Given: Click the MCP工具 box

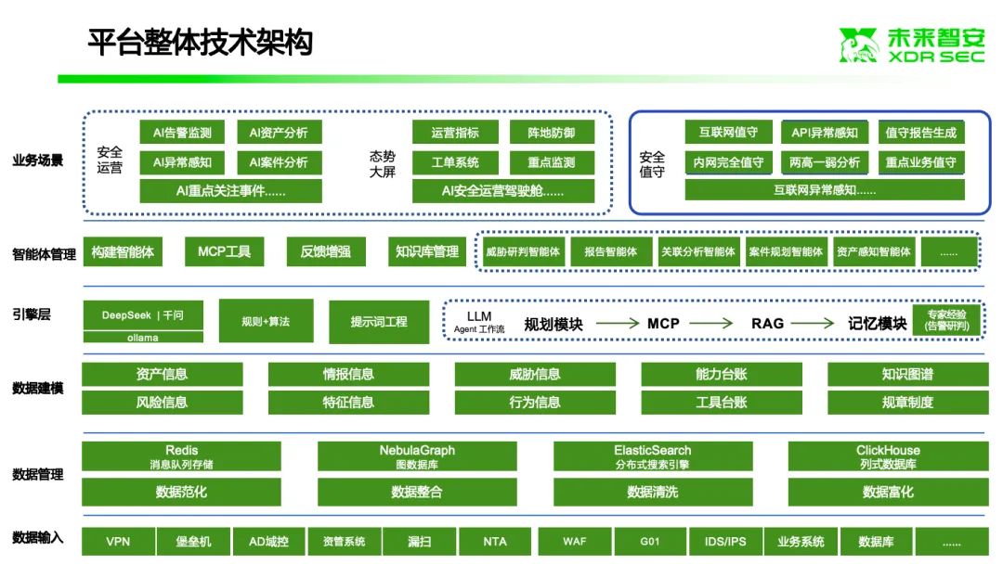Looking at the screenshot, I should tap(224, 251).
